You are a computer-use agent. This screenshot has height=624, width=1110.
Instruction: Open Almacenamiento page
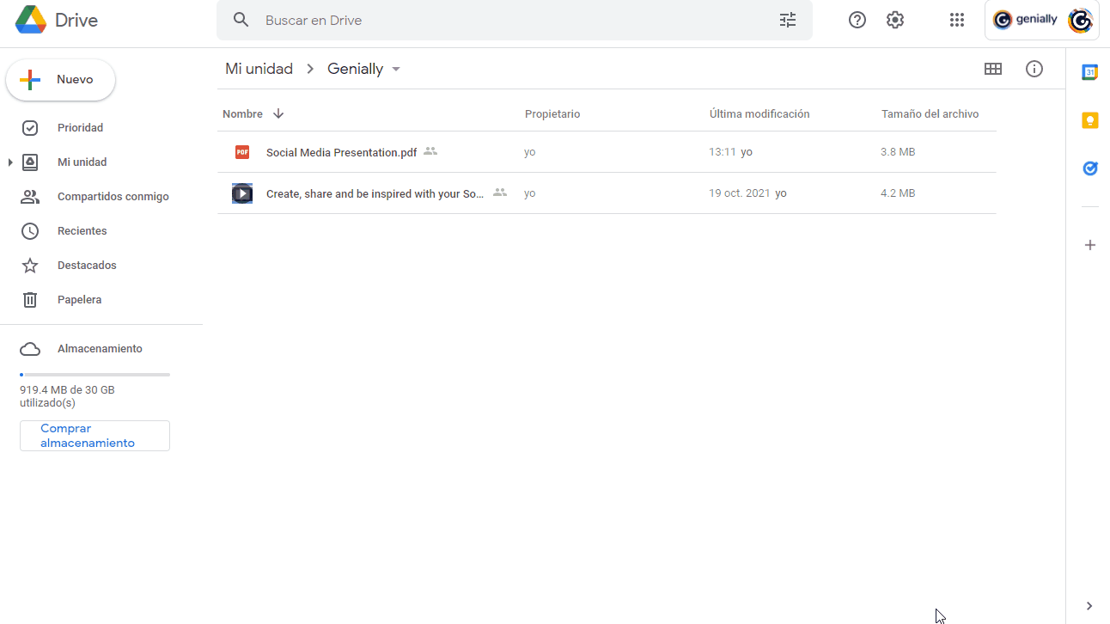click(x=101, y=349)
